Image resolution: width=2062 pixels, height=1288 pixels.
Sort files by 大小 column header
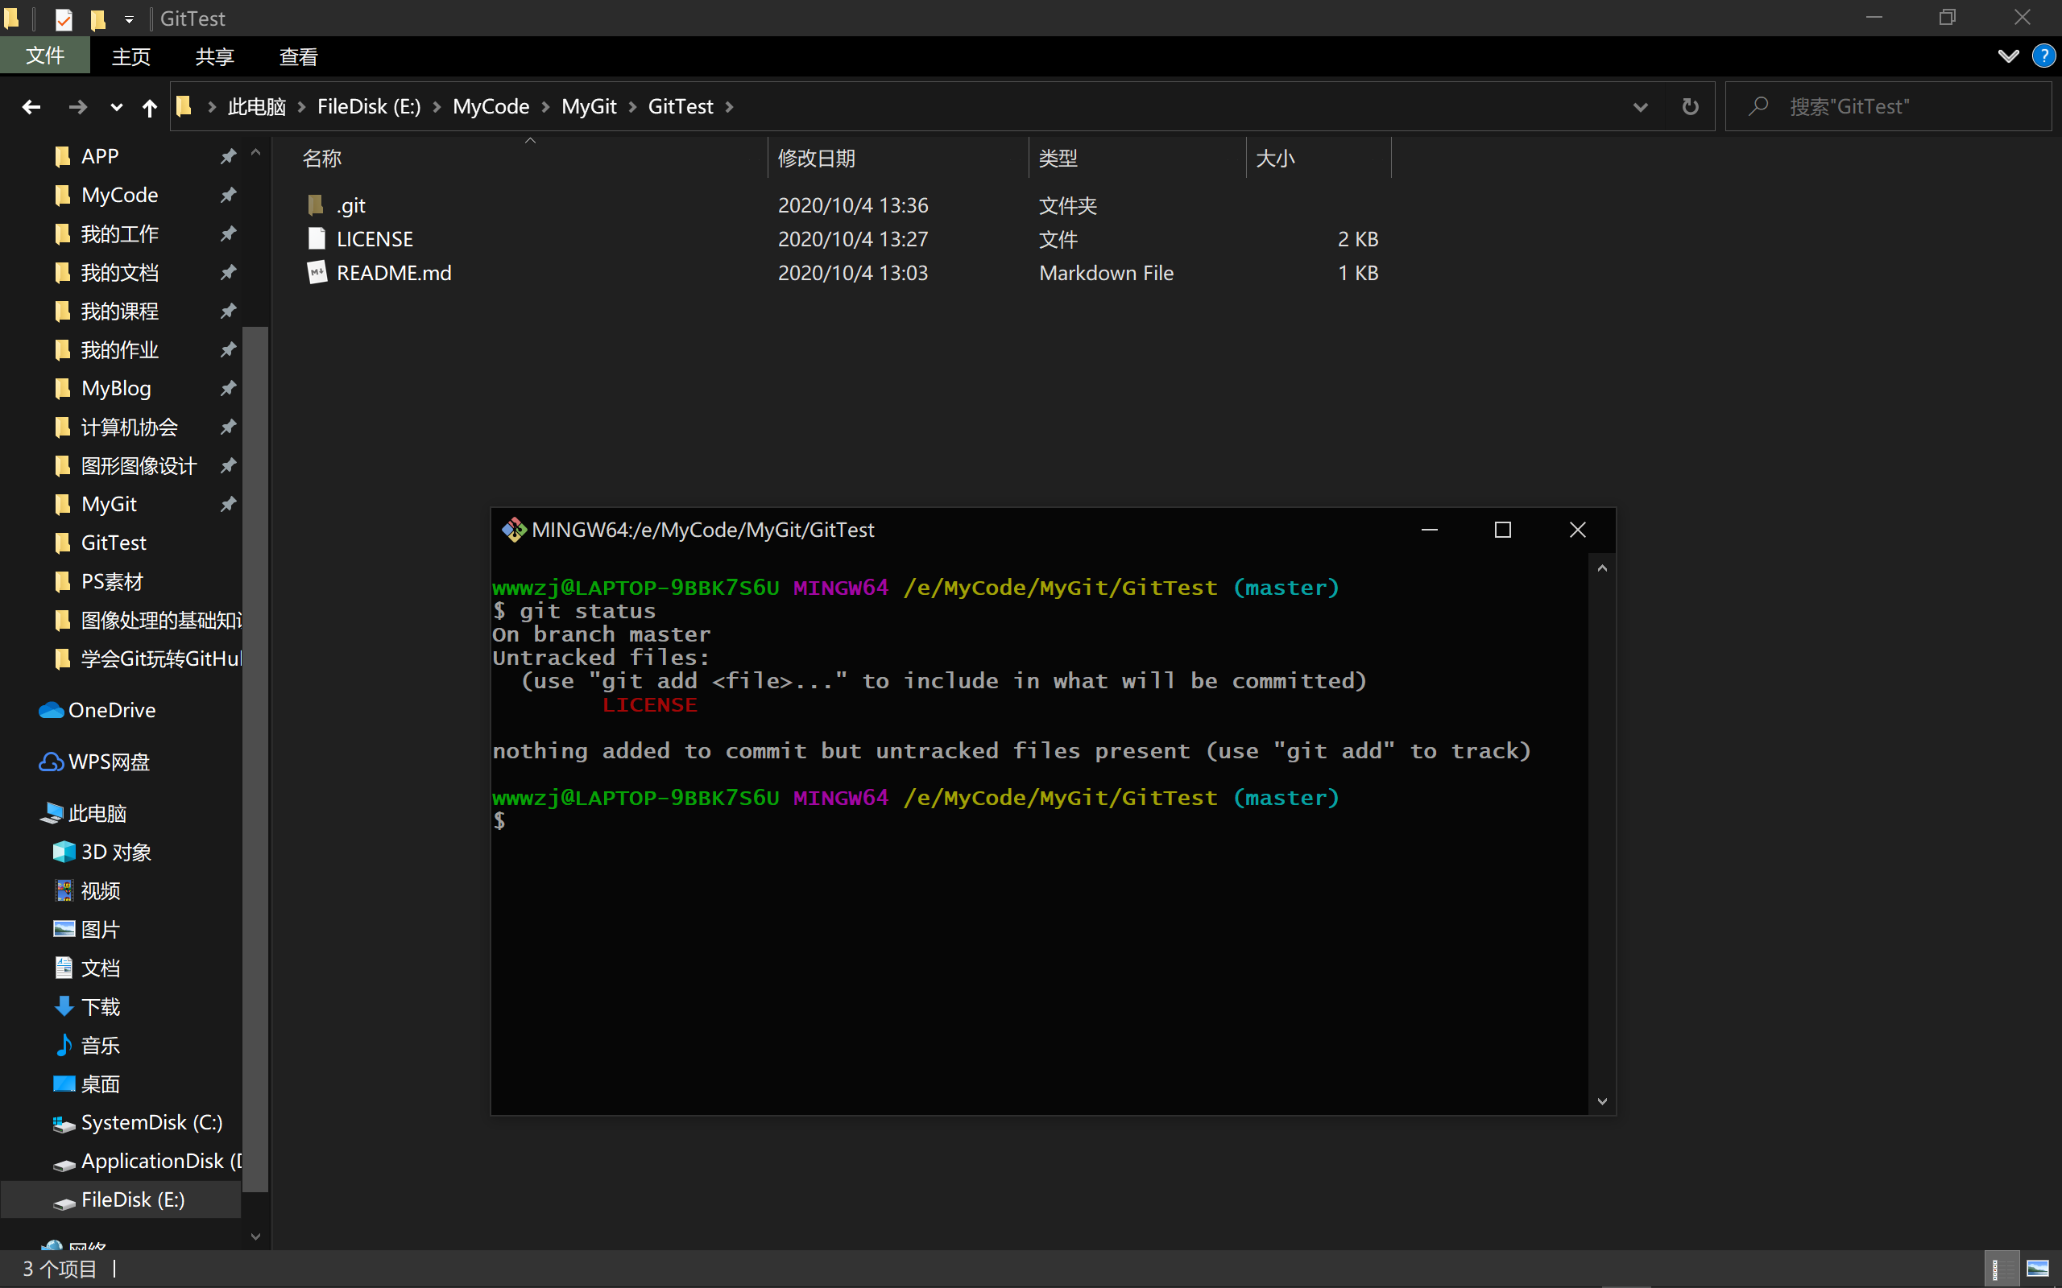point(1276,159)
